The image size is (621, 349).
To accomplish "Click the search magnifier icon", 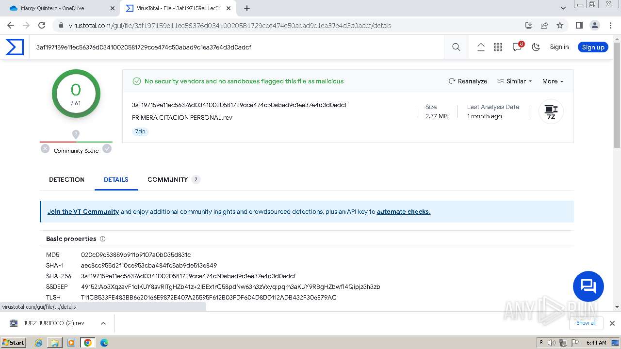I will (x=456, y=47).
